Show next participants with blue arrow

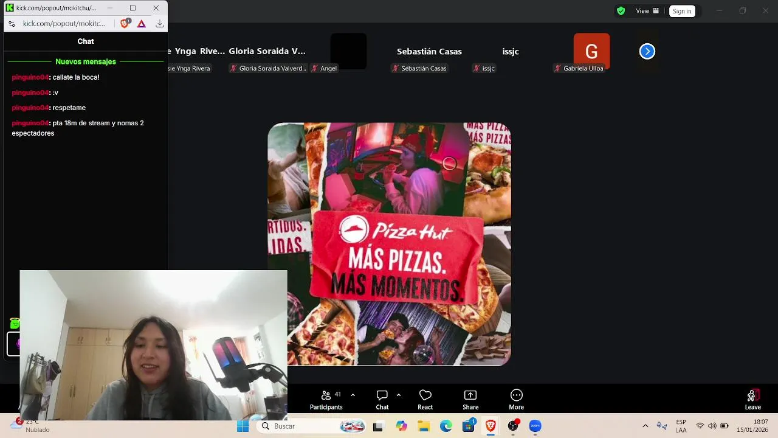[x=647, y=52]
